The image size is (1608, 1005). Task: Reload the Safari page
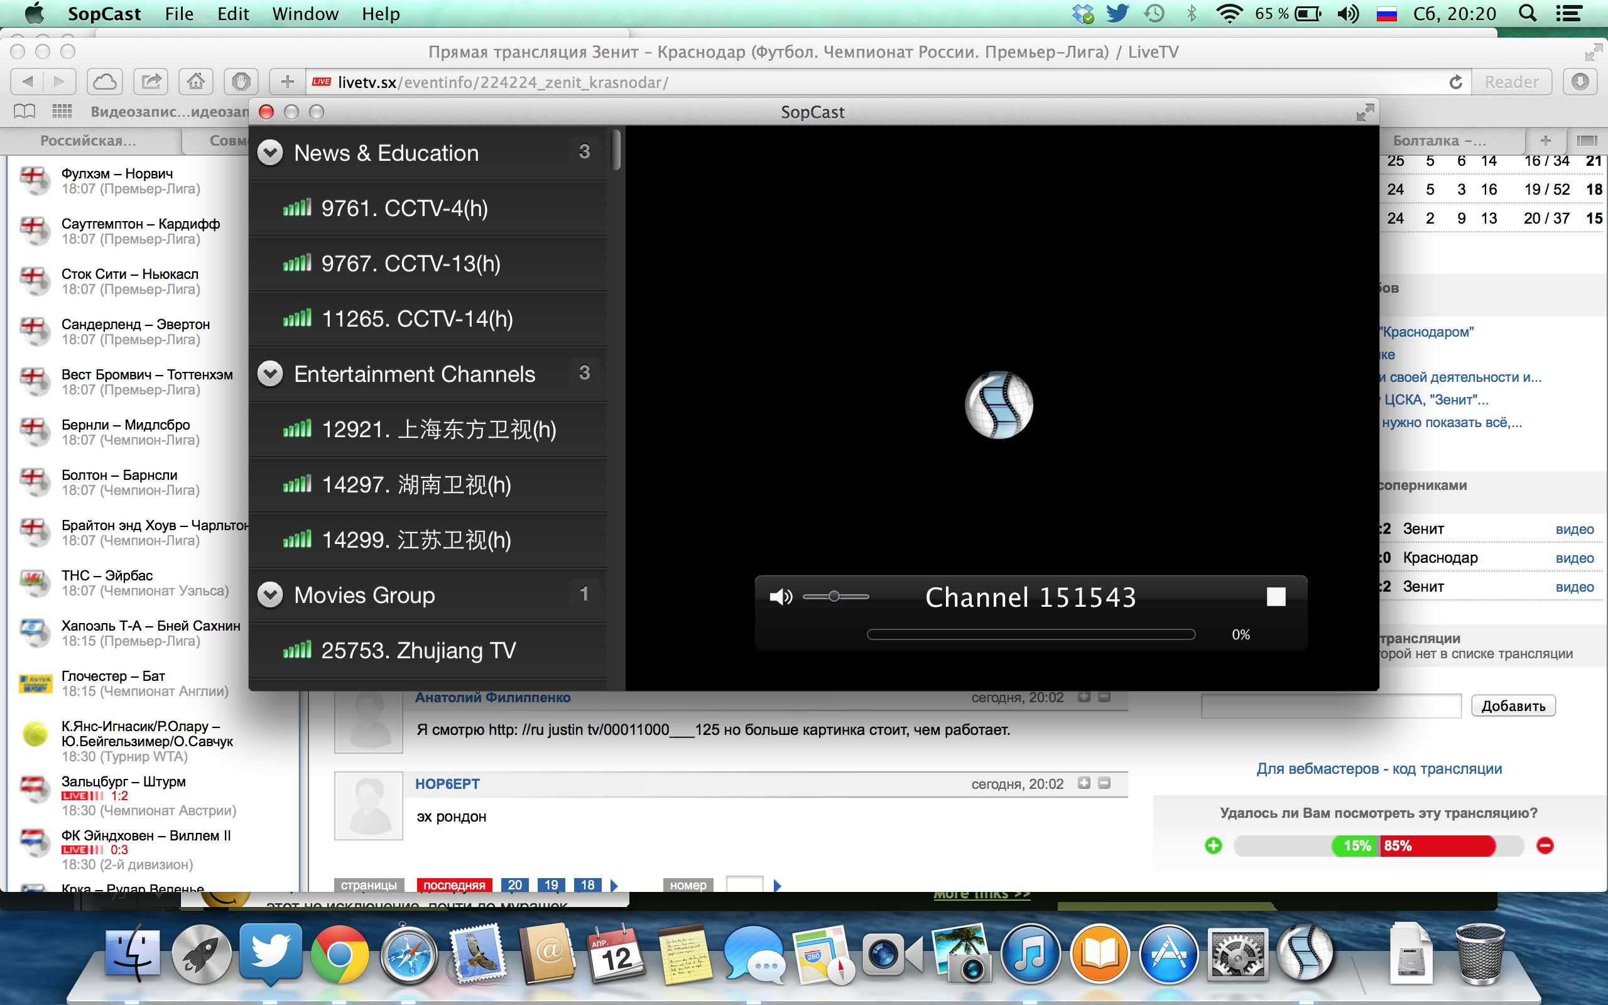[1455, 82]
